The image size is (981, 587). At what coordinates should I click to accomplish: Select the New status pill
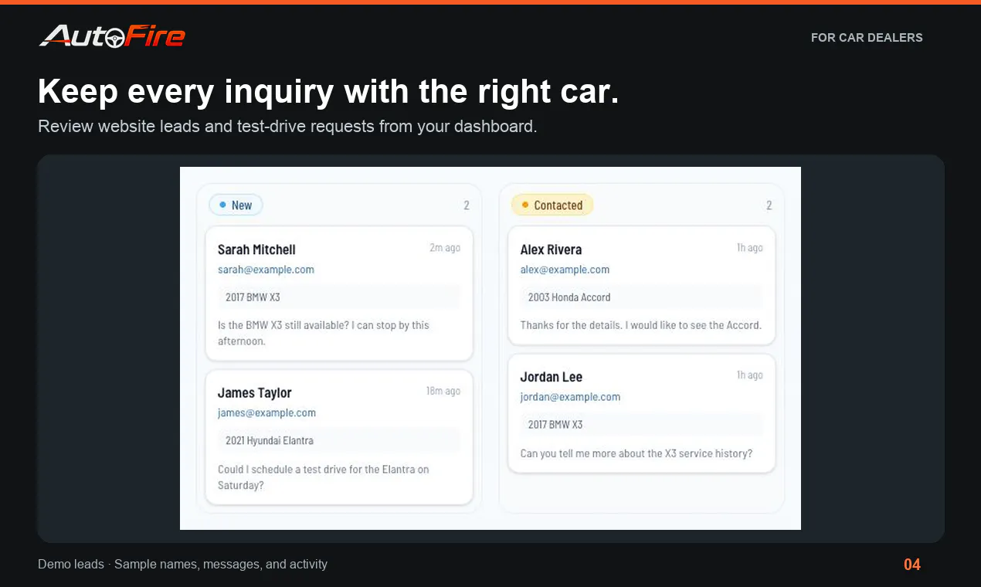pyautogui.click(x=236, y=205)
